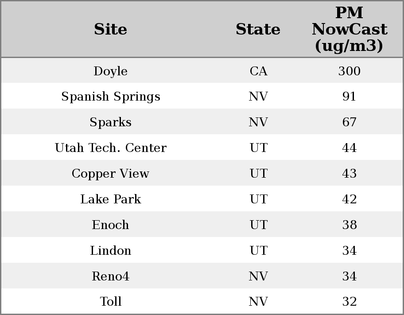This screenshot has width=404, height=315.
Task: Select the UT state cell in the Lindon row
Action: click(258, 251)
